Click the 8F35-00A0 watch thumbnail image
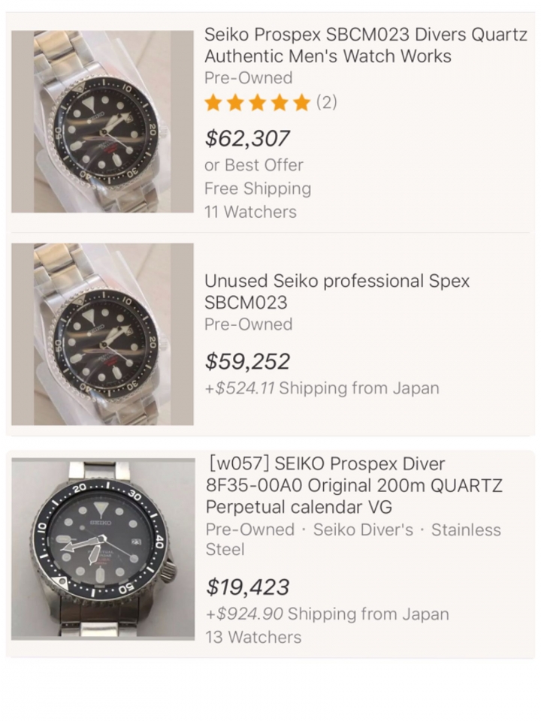The width and height of the screenshot is (541, 721). 103,549
